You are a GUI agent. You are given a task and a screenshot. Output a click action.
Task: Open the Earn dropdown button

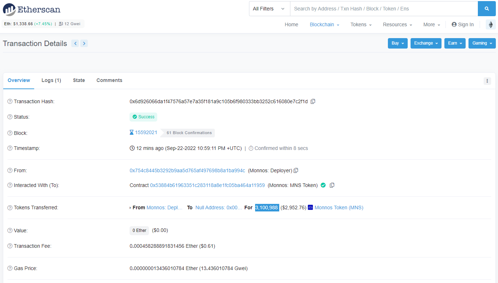click(x=455, y=43)
